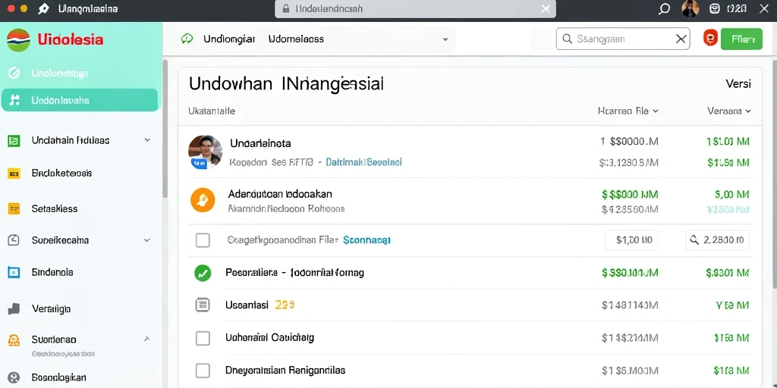Clear the Ssanoysian search with X
This screenshot has height=388, width=777.
[x=681, y=39]
